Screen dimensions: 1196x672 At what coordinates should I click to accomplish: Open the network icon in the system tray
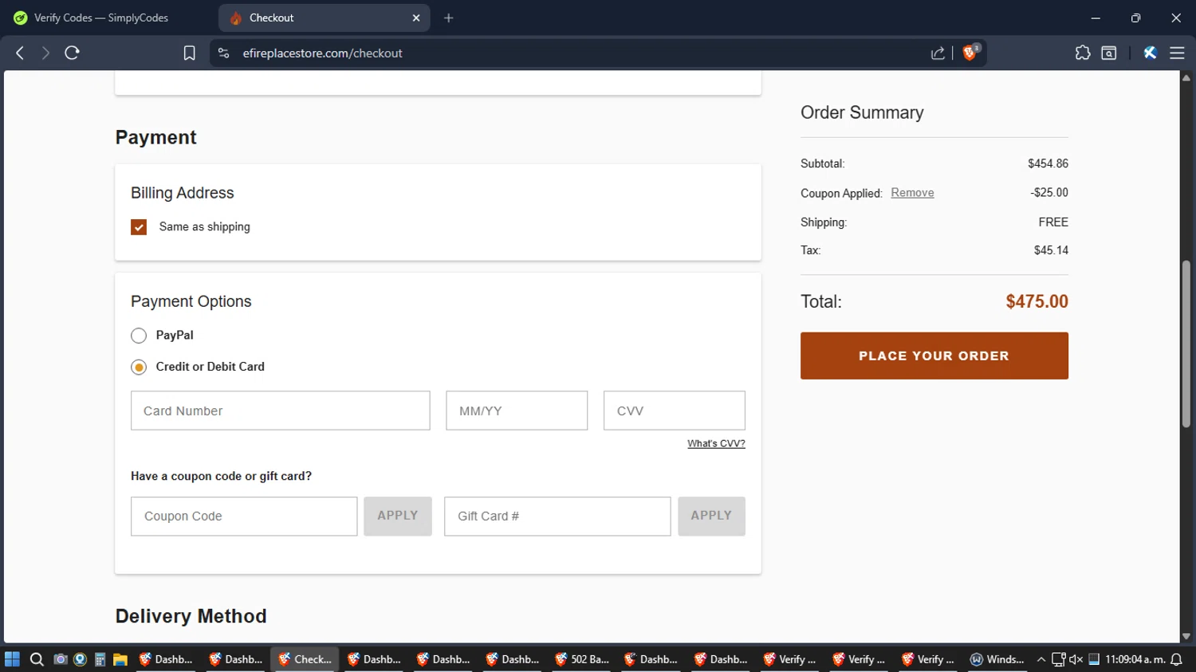tap(1058, 659)
